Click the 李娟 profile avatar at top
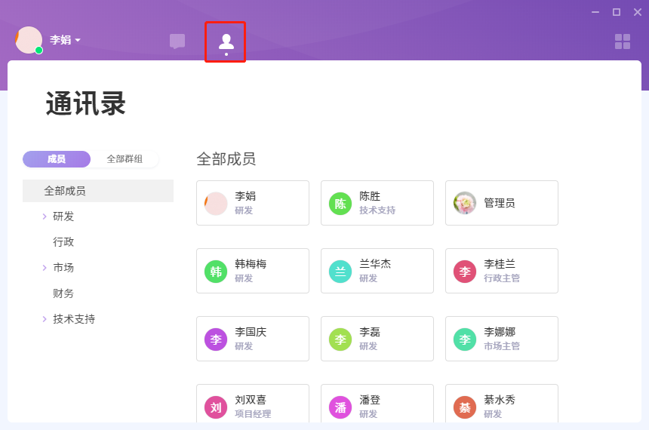The image size is (649, 430). pyautogui.click(x=29, y=40)
